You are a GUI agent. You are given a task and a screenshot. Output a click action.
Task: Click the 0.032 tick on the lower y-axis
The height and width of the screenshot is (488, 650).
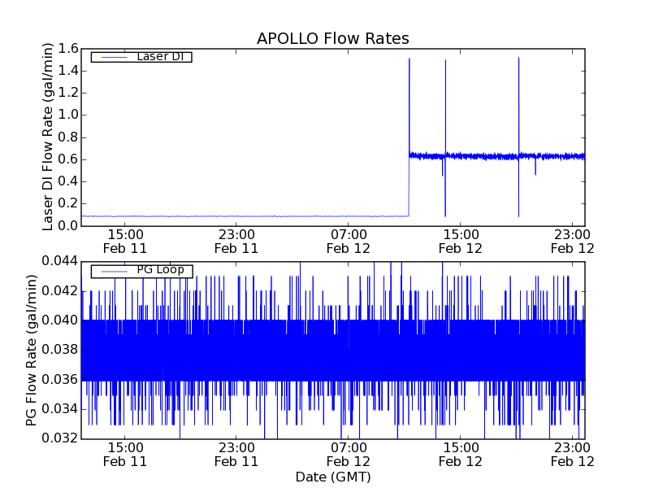tap(60, 438)
